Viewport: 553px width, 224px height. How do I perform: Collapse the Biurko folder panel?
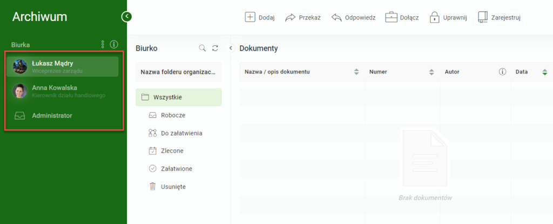(x=231, y=47)
